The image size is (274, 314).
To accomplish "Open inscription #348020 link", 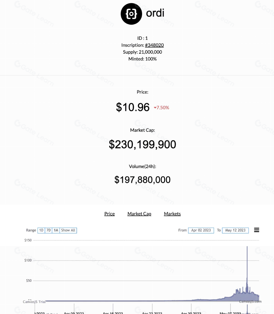I will pyautogui.click(x=154, y=45).
